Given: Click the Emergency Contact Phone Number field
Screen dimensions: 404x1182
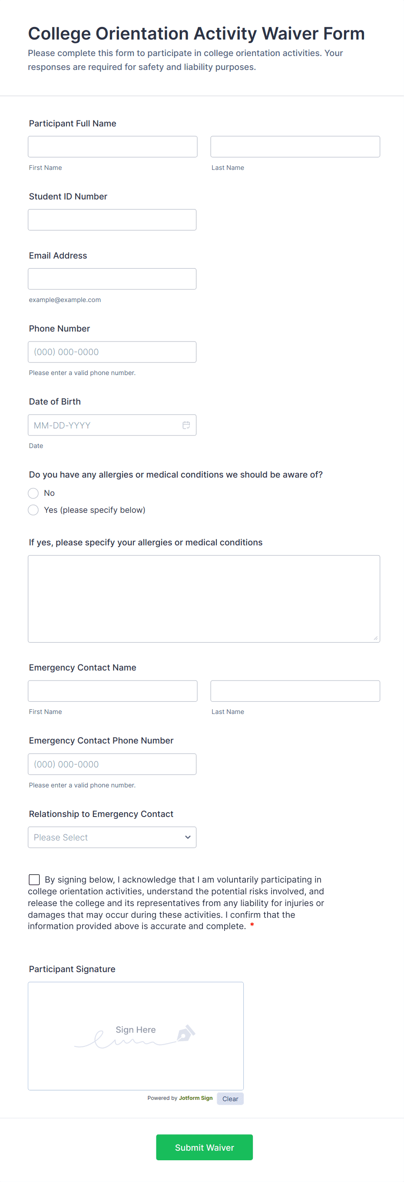Looking at the screenshot, I should (112, 764).
